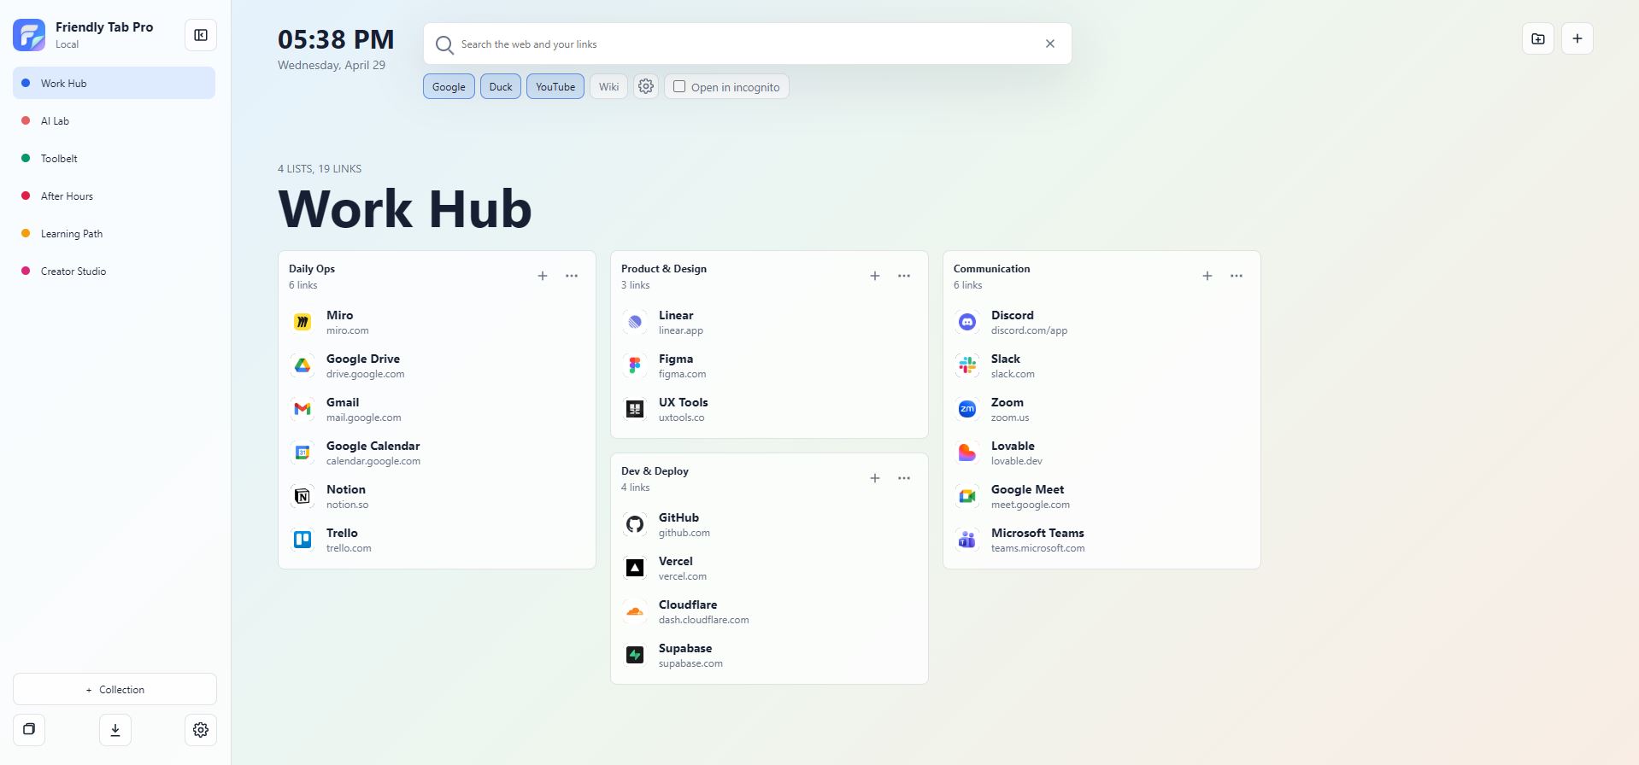
Task: Click the plus button in top right corner
Action: coord(1577,38)
